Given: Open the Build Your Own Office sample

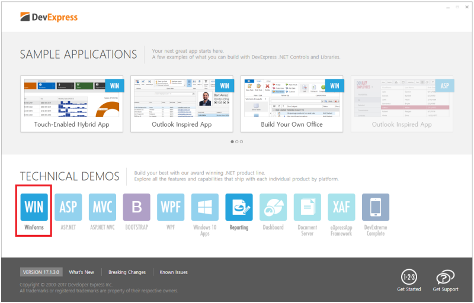Looking at the screenshot, I should (x=292, y=104).
